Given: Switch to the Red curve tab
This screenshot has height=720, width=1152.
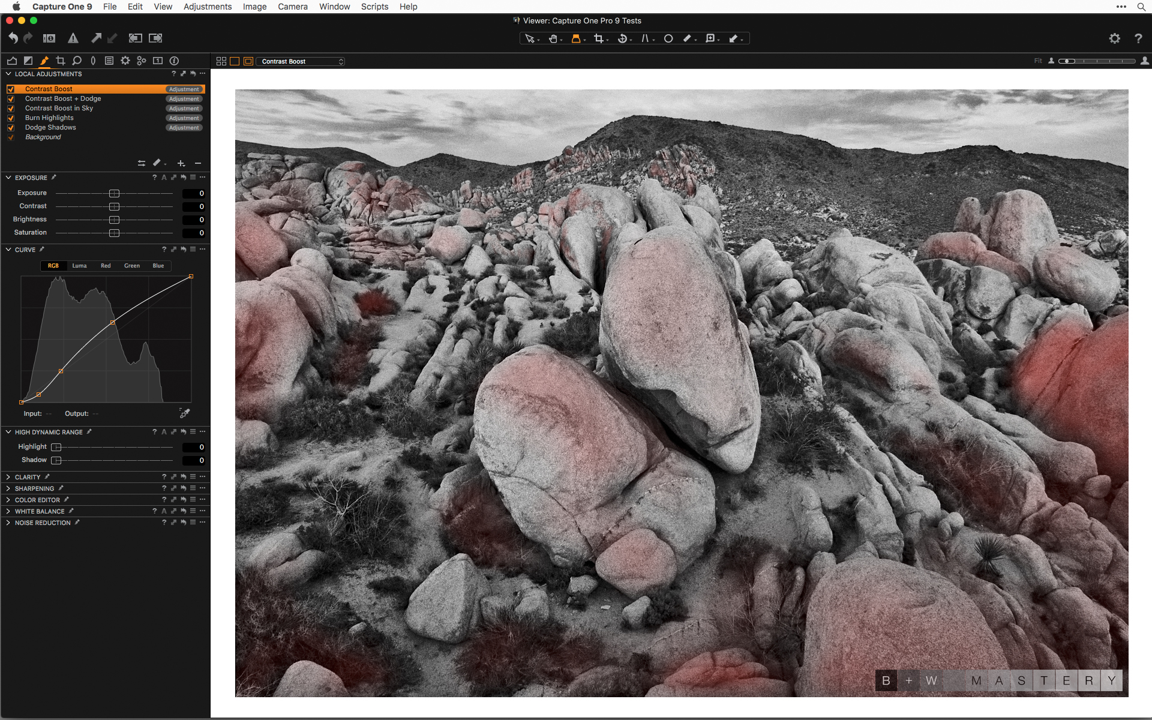Looking at the screenshot, I should coord(106,266).
